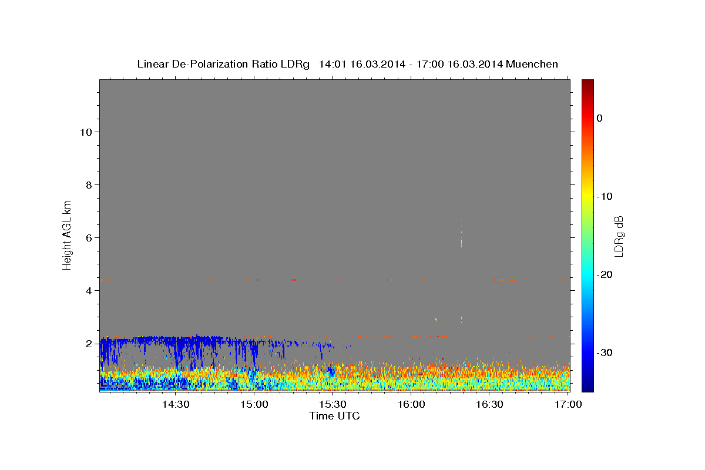This screenshot has width=705, height=470.
Task: Click the height tick label 10
Action: [x=85, y=132]
